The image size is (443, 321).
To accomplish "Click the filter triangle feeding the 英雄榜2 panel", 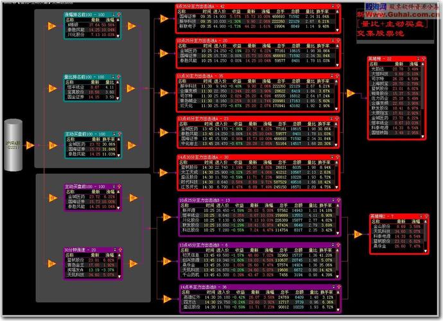I will (x=358, y=234).
